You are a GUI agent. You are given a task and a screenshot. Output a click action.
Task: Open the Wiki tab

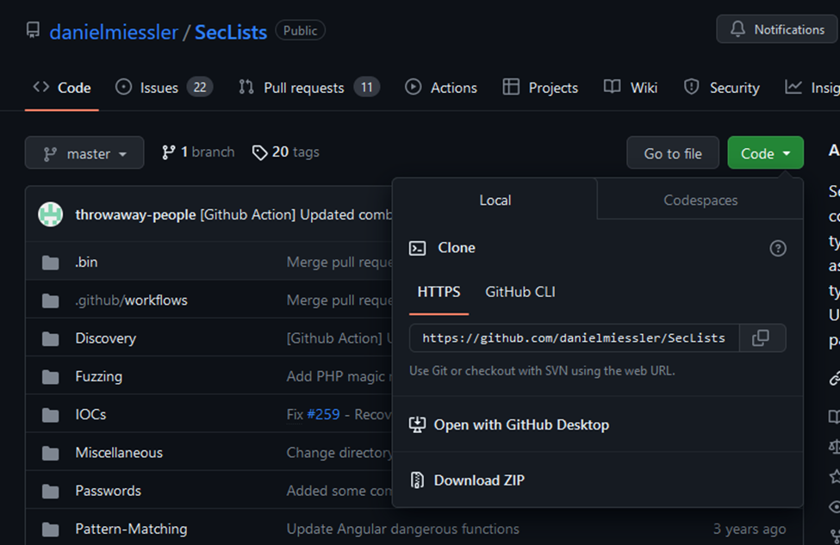click(x=631, y=88)
